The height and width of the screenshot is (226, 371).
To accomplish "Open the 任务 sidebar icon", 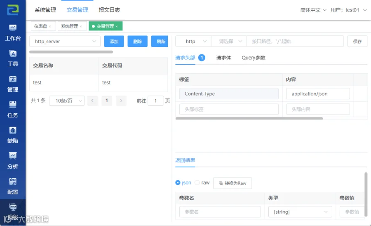I will pos(13,105).
